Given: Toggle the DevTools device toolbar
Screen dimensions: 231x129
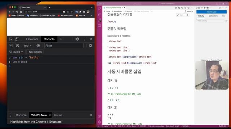Looking at the screenshot, I should click(17, 39).
